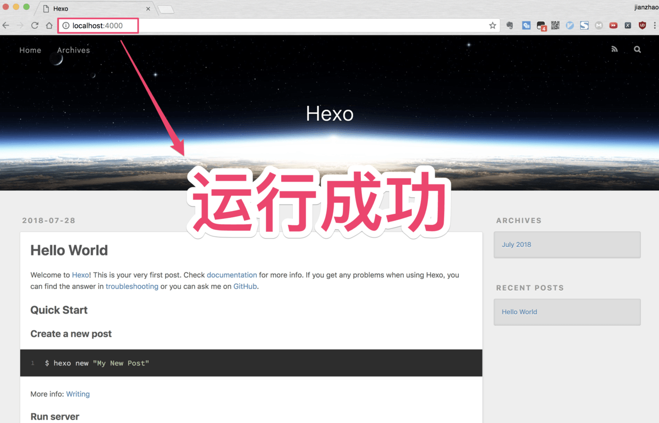659x423 pixels.
Task: Go to Home in the blog navigation
Action: (x=30, y=50)
